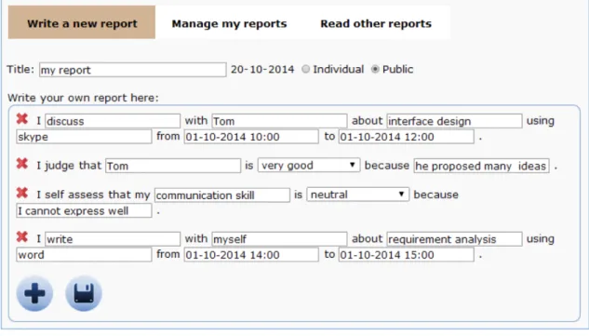Select the Individual radio button
The image size is (589, 336).
tap(306, 69)
